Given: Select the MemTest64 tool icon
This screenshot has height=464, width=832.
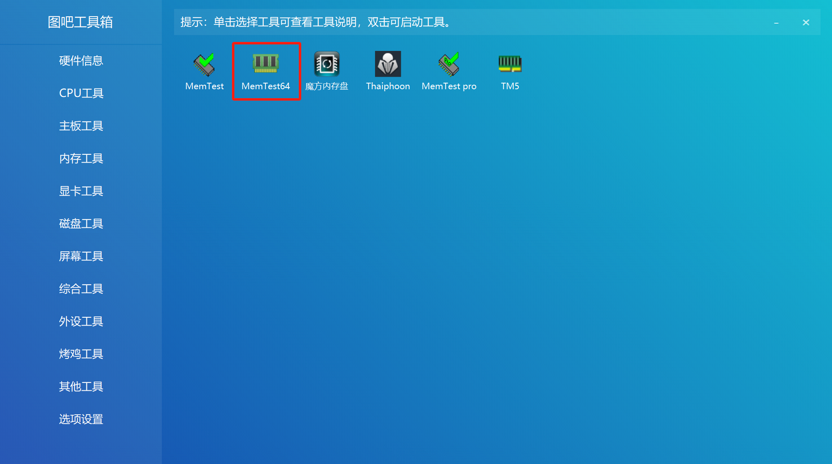Looking at the screenshot, I should click(266, 64).
